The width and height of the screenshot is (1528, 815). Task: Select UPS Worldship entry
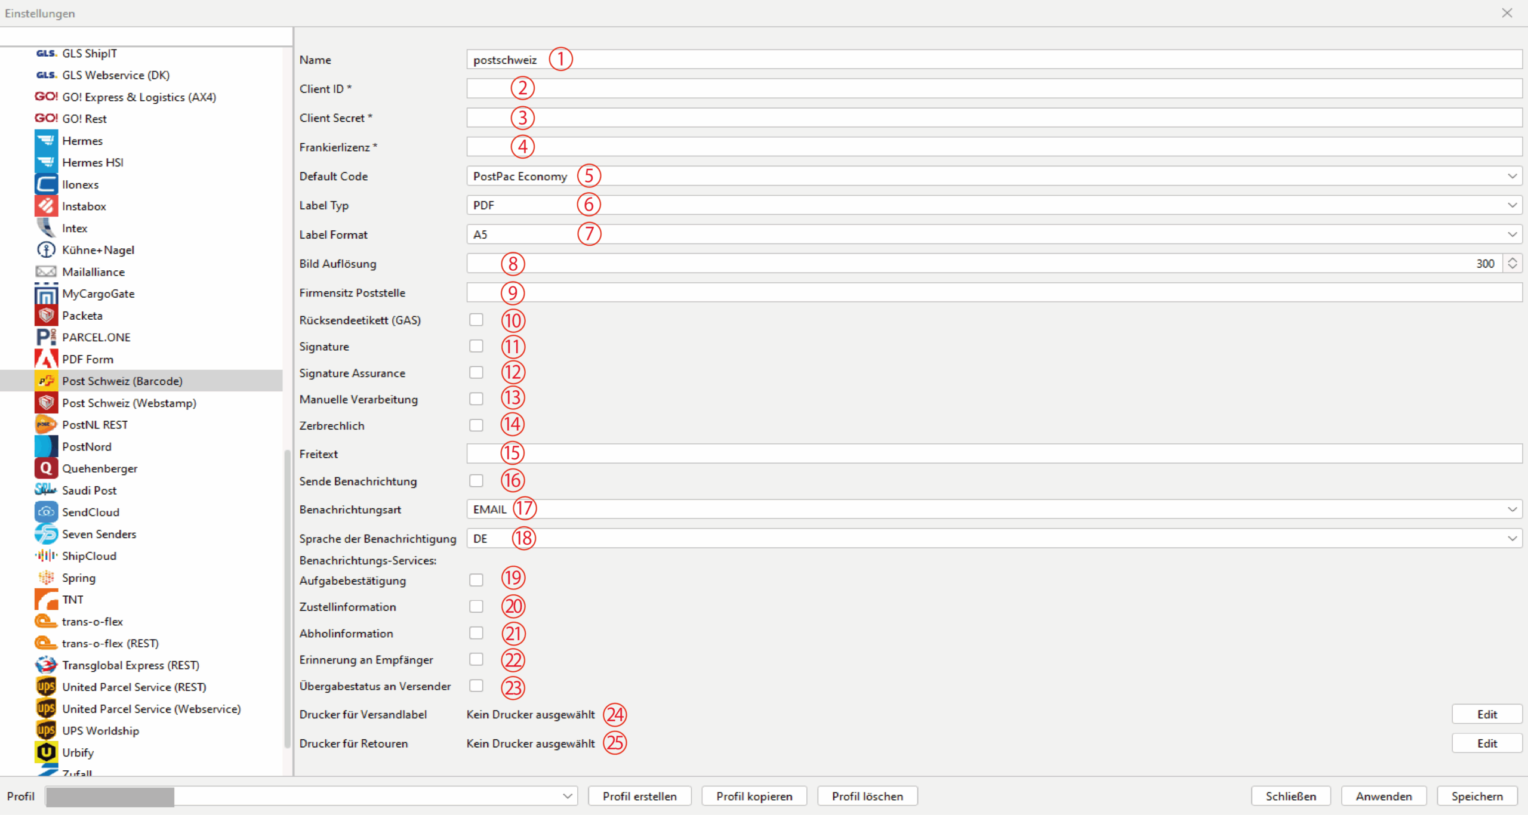pyautogui.click(x=100, y=731)
